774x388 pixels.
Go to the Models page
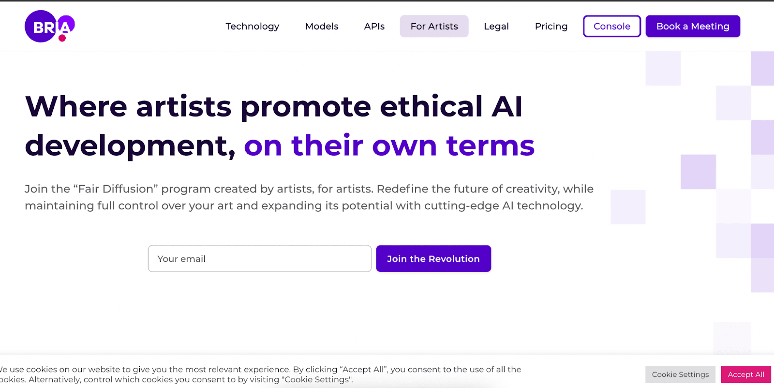[x=322, y=27]
